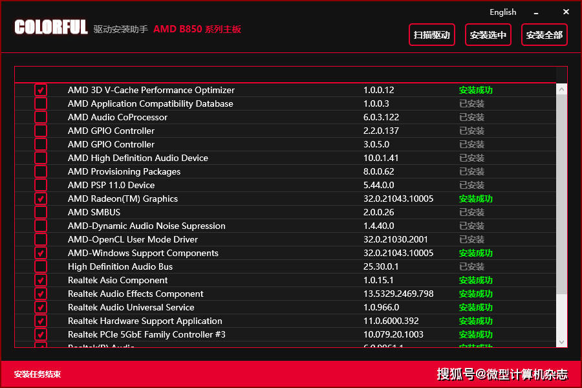Click the 驱动安装助手 title label
The width and height of the screenshot is (582, 388).
(x=121, y=29)
